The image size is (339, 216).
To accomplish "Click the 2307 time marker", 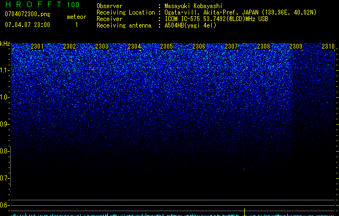I will tap(231, 46).
